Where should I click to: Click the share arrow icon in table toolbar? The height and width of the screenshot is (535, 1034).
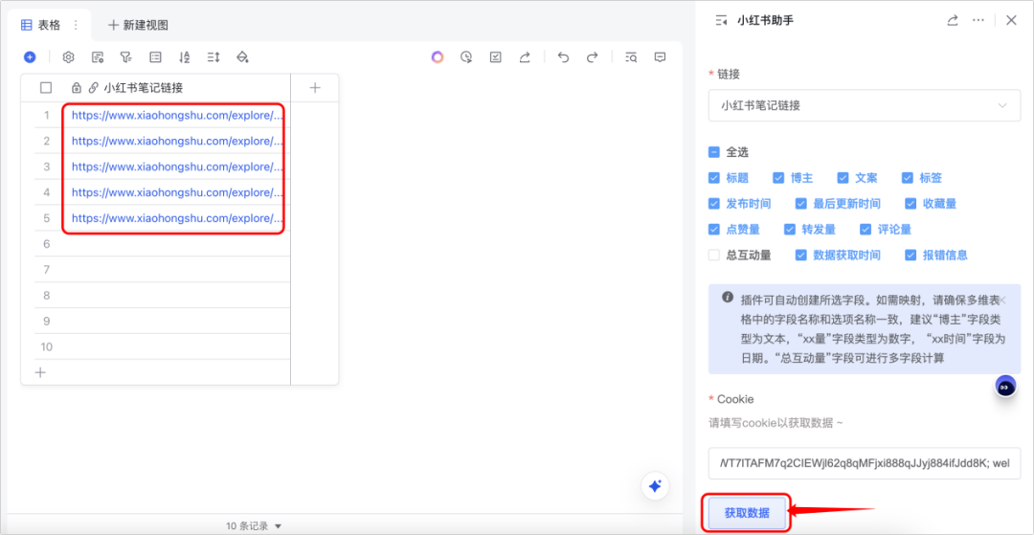tap(525, 57)
